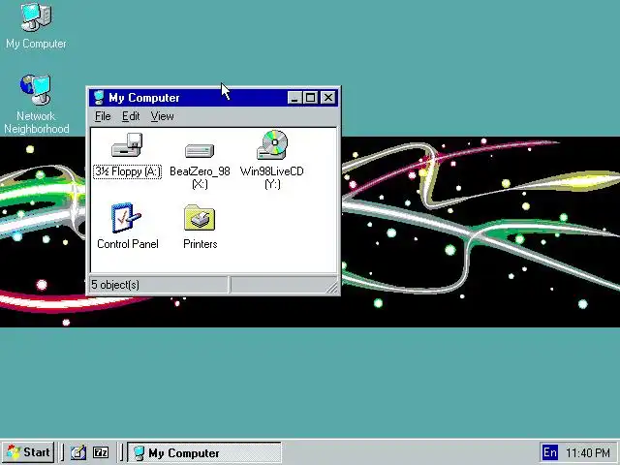Close the My Computer window
620x465 pixels.
pyautogui.click(x=328, y=98)
